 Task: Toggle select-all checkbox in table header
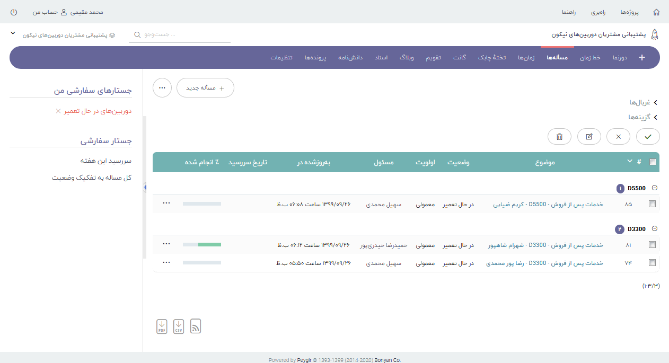tap(653, 162)
